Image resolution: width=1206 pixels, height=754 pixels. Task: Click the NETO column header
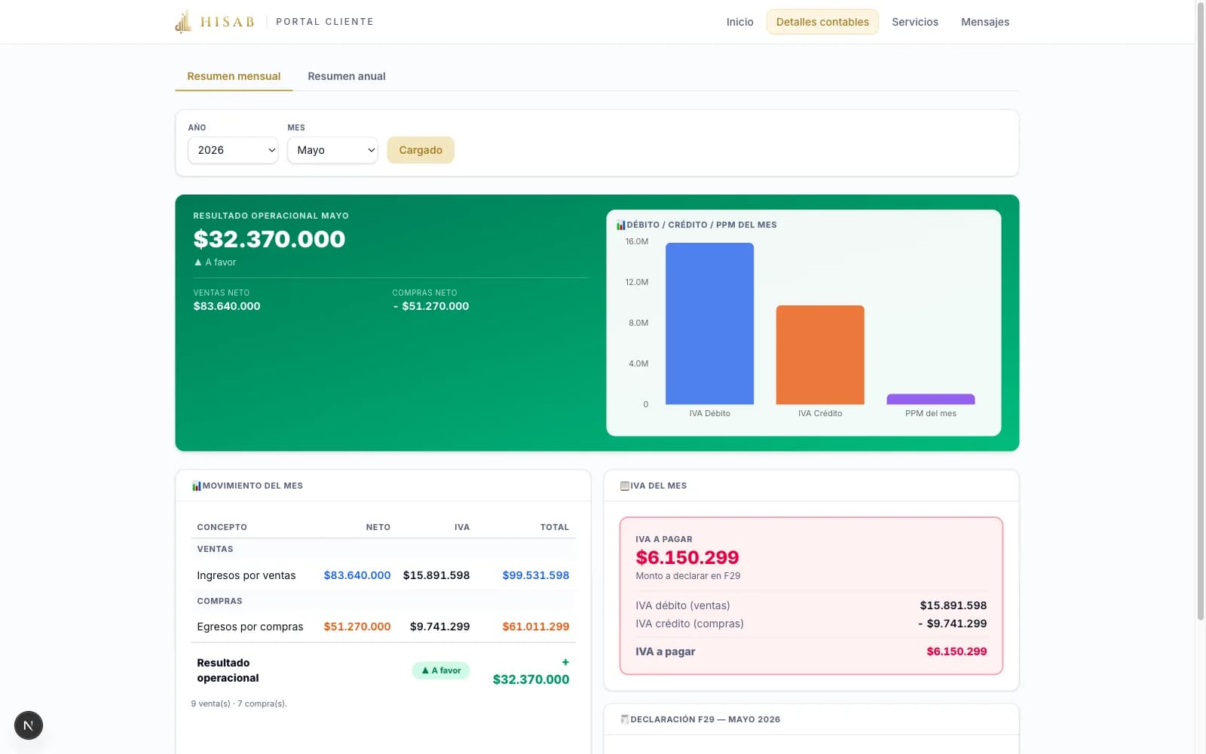378,527
